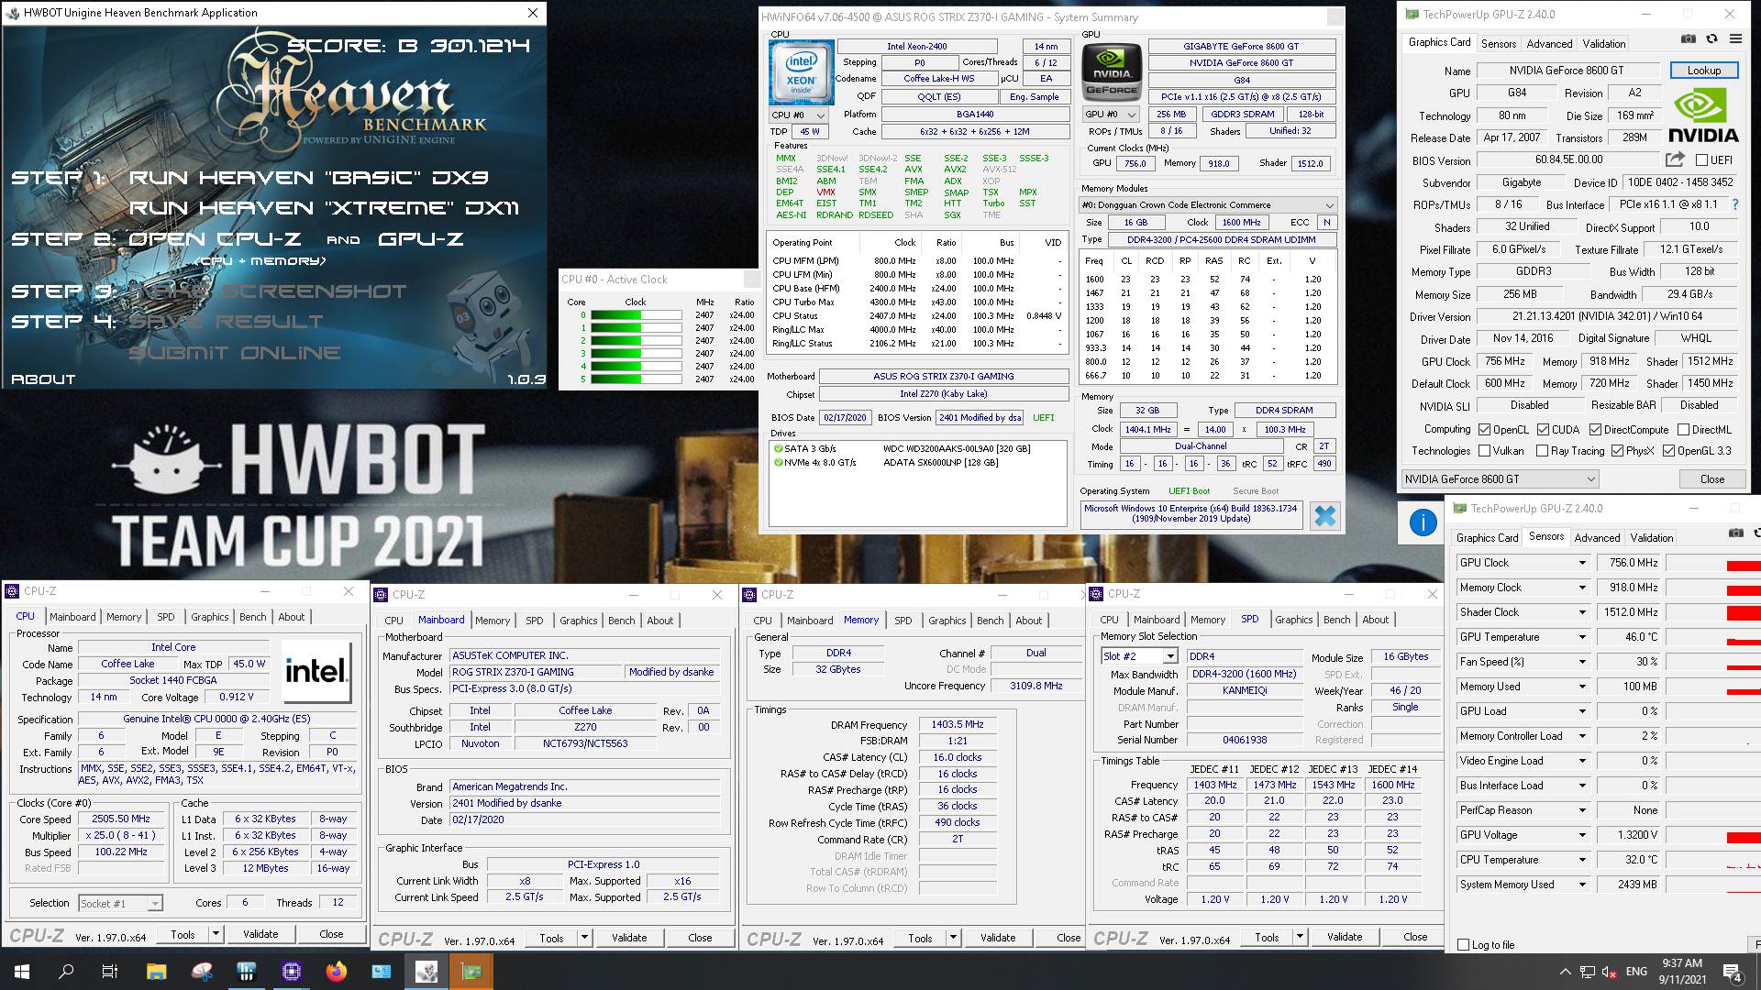Open Validation tab in top GPU-Z
Screen dimensions: 1761x990
1603,44
